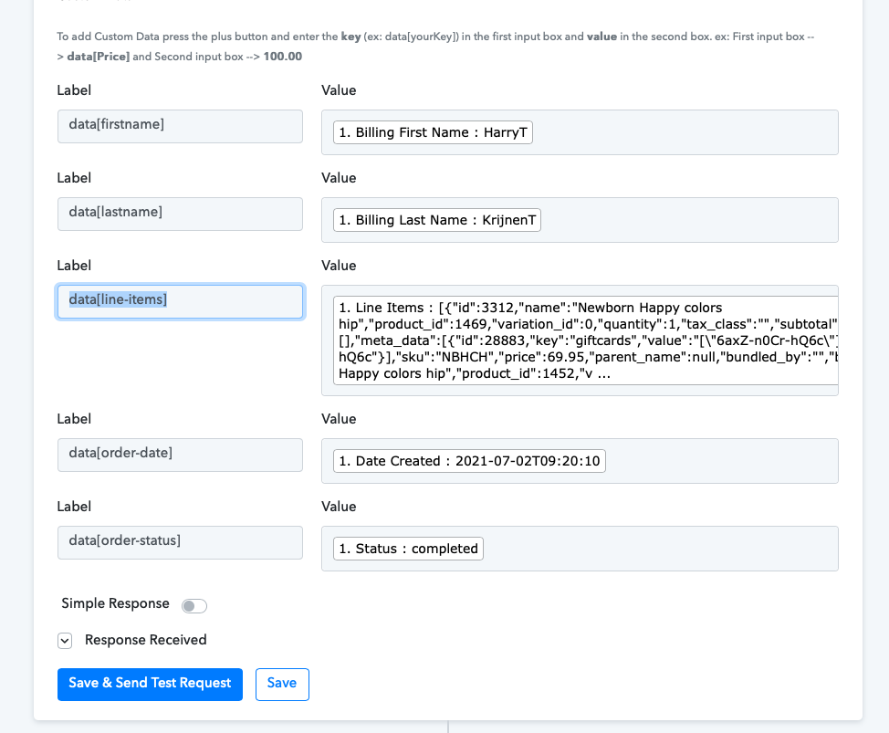Viewport: 889px width, 733px height.
Task: Click the Save button
Action: (x=282, y=685)
